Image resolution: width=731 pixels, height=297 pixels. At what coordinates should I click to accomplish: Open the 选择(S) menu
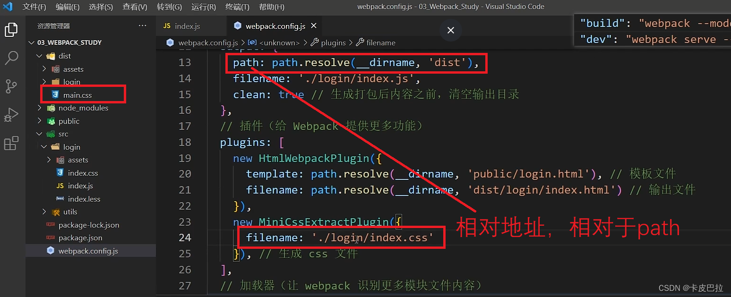click(101, 7)
